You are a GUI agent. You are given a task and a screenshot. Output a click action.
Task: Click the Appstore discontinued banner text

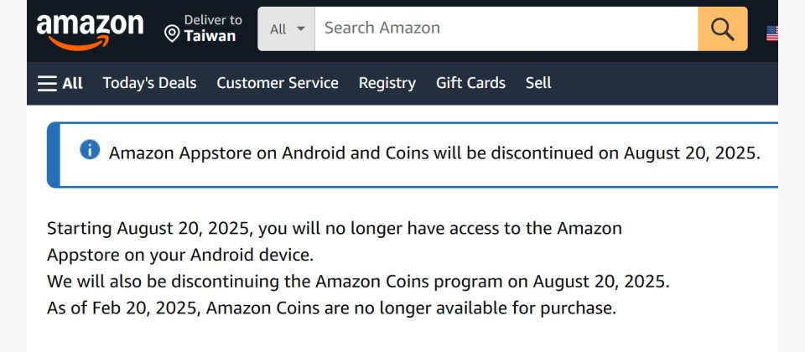[x=434, y=153]
